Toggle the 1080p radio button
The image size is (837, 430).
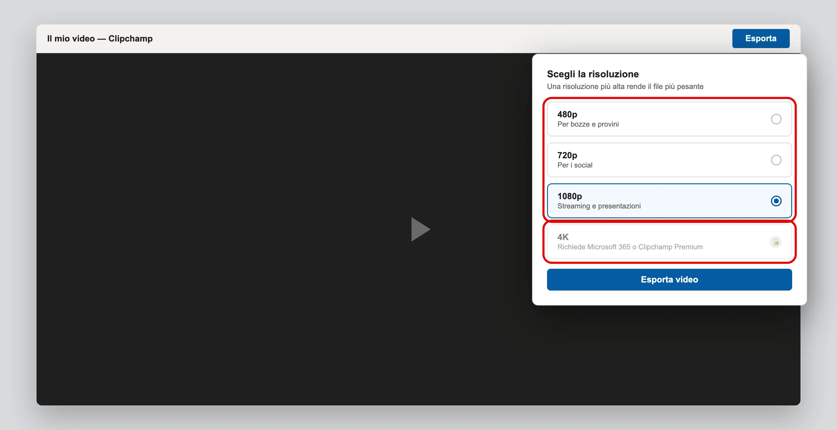point(776,201)
